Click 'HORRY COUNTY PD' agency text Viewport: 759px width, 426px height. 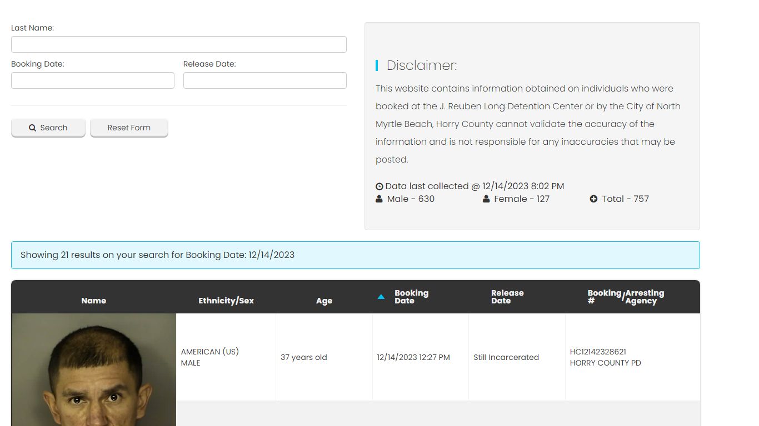pos(606,363)
